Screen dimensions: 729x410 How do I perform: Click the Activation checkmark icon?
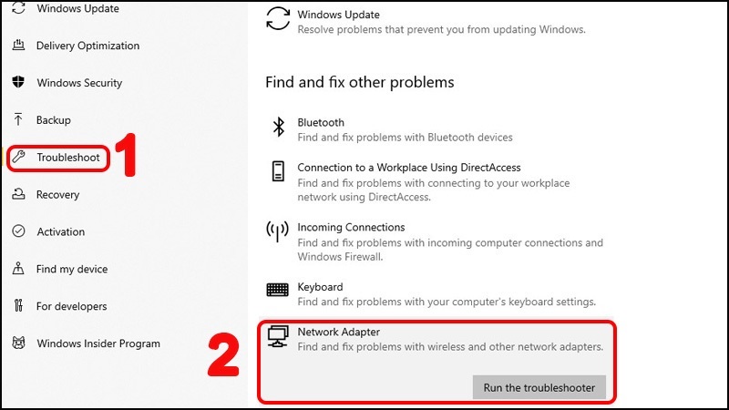point(18,232)
